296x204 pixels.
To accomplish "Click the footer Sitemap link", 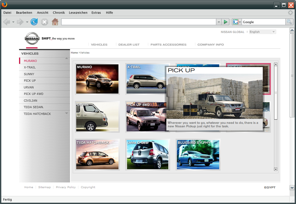I will 45,187.
